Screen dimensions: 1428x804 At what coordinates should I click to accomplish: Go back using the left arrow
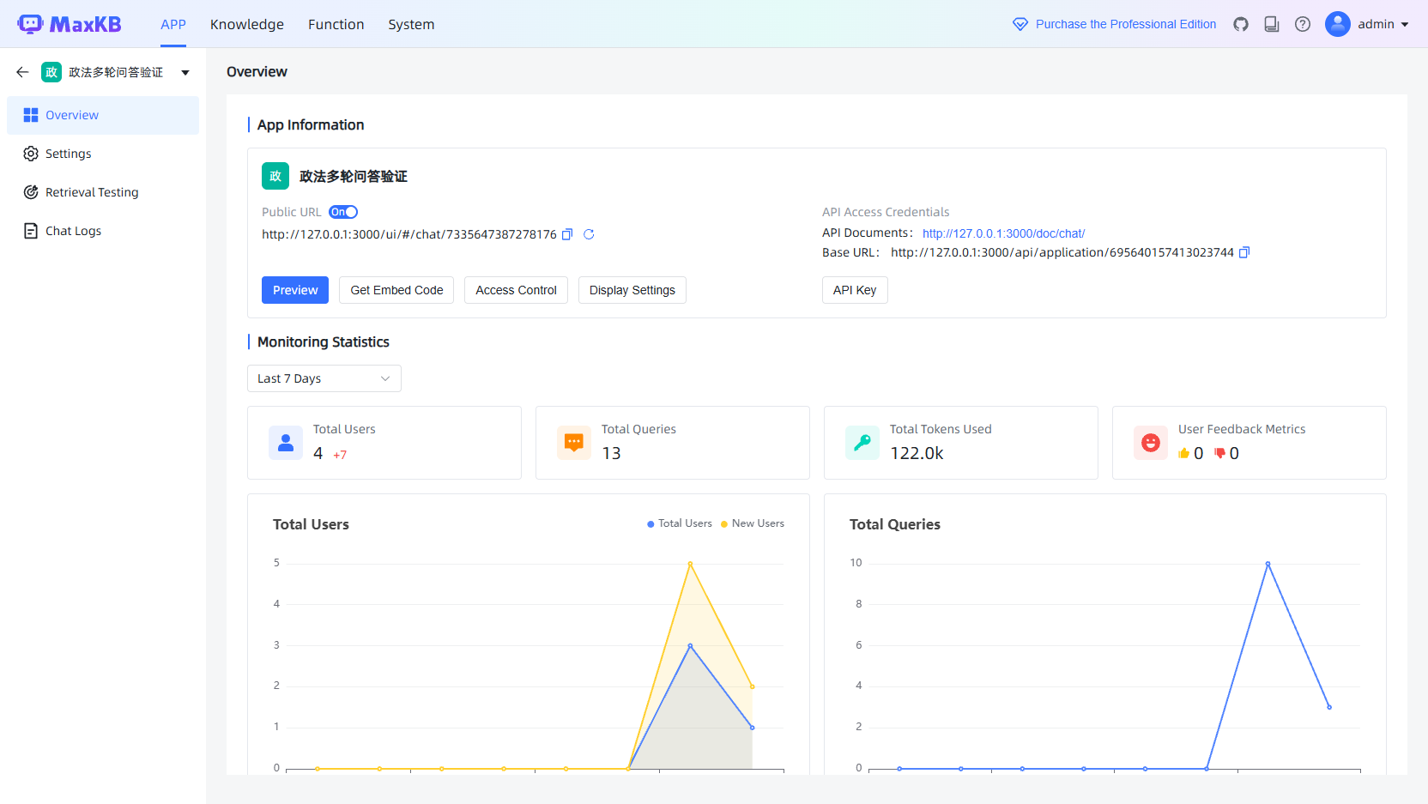pyautogui.click(x=22, y=72)
